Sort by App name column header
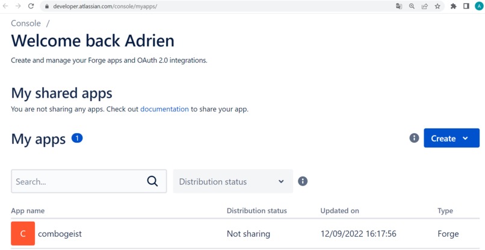Image resolution: width=485 pixels, height=250 pixels. [x=28, y=211]
